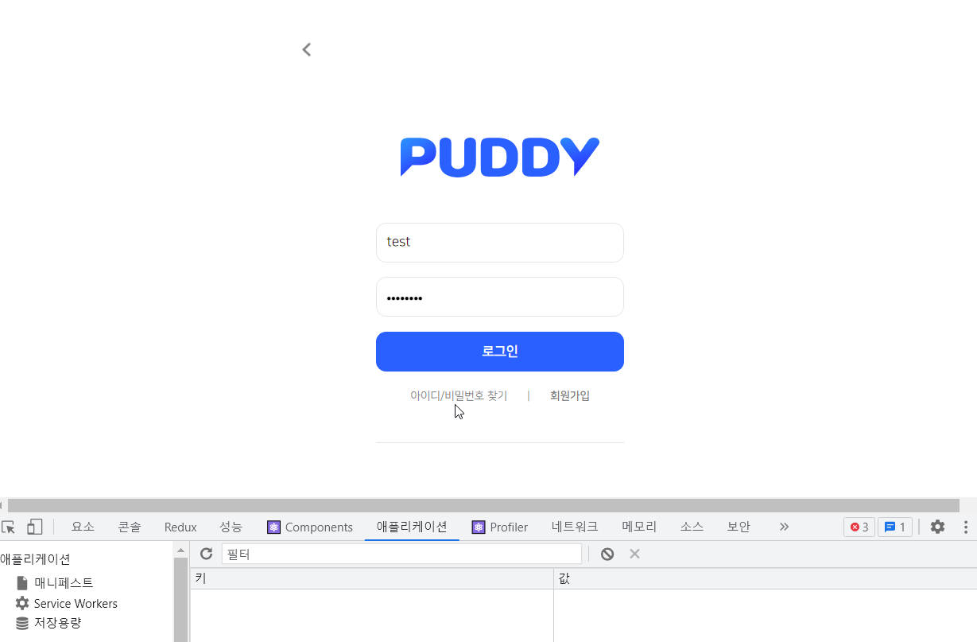Open the 메모리 tab
This screenshot has height=642, width=977.
pyautogui.click(x=640, y=527)
